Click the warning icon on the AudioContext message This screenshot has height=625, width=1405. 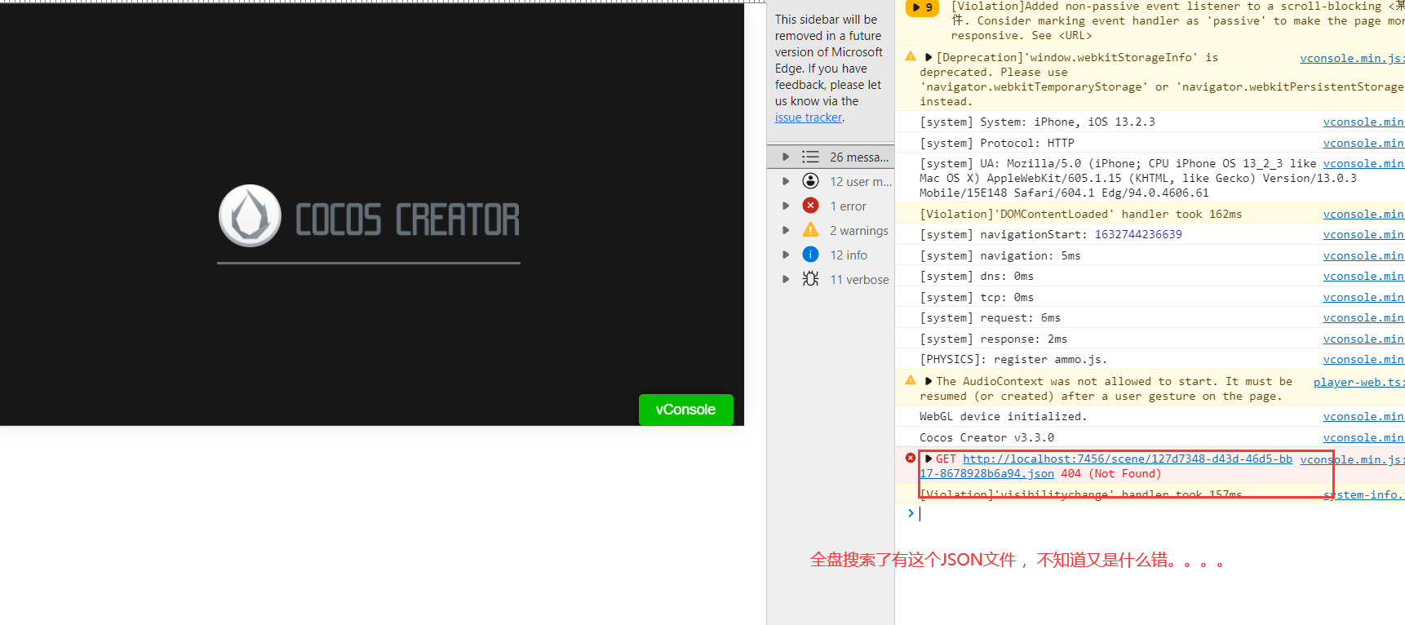[x=911, y=380]
